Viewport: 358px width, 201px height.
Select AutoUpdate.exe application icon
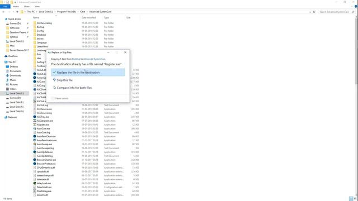coord(35,152)
